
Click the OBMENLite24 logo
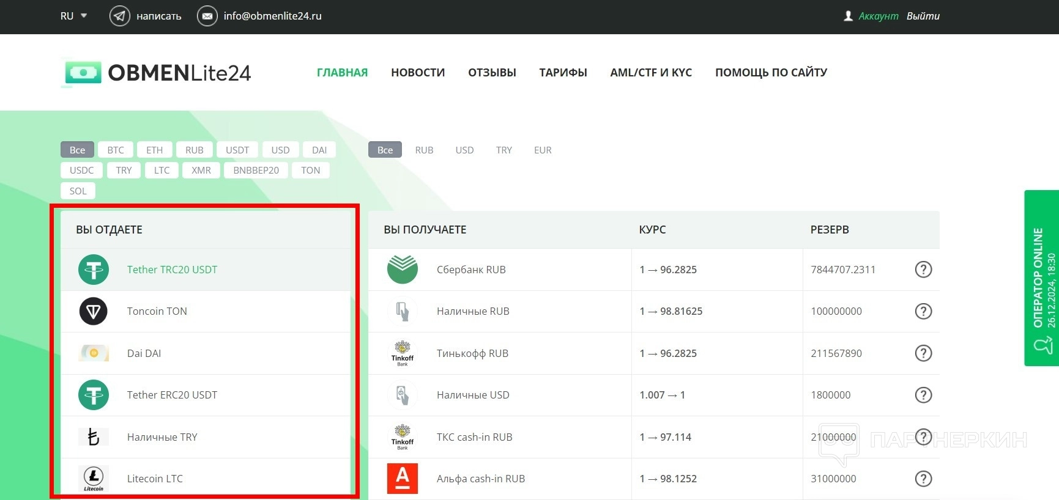[x=157, y=73]
